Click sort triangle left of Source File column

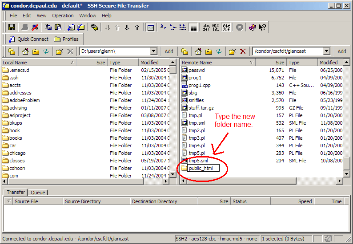pos(9,201)
